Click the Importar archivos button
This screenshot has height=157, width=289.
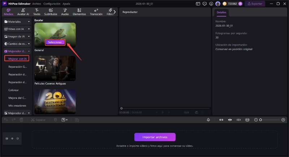[155, 137]
